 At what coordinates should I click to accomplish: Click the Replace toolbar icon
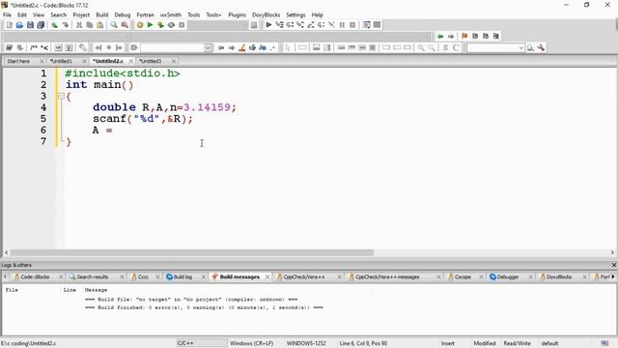coord(125,25)
